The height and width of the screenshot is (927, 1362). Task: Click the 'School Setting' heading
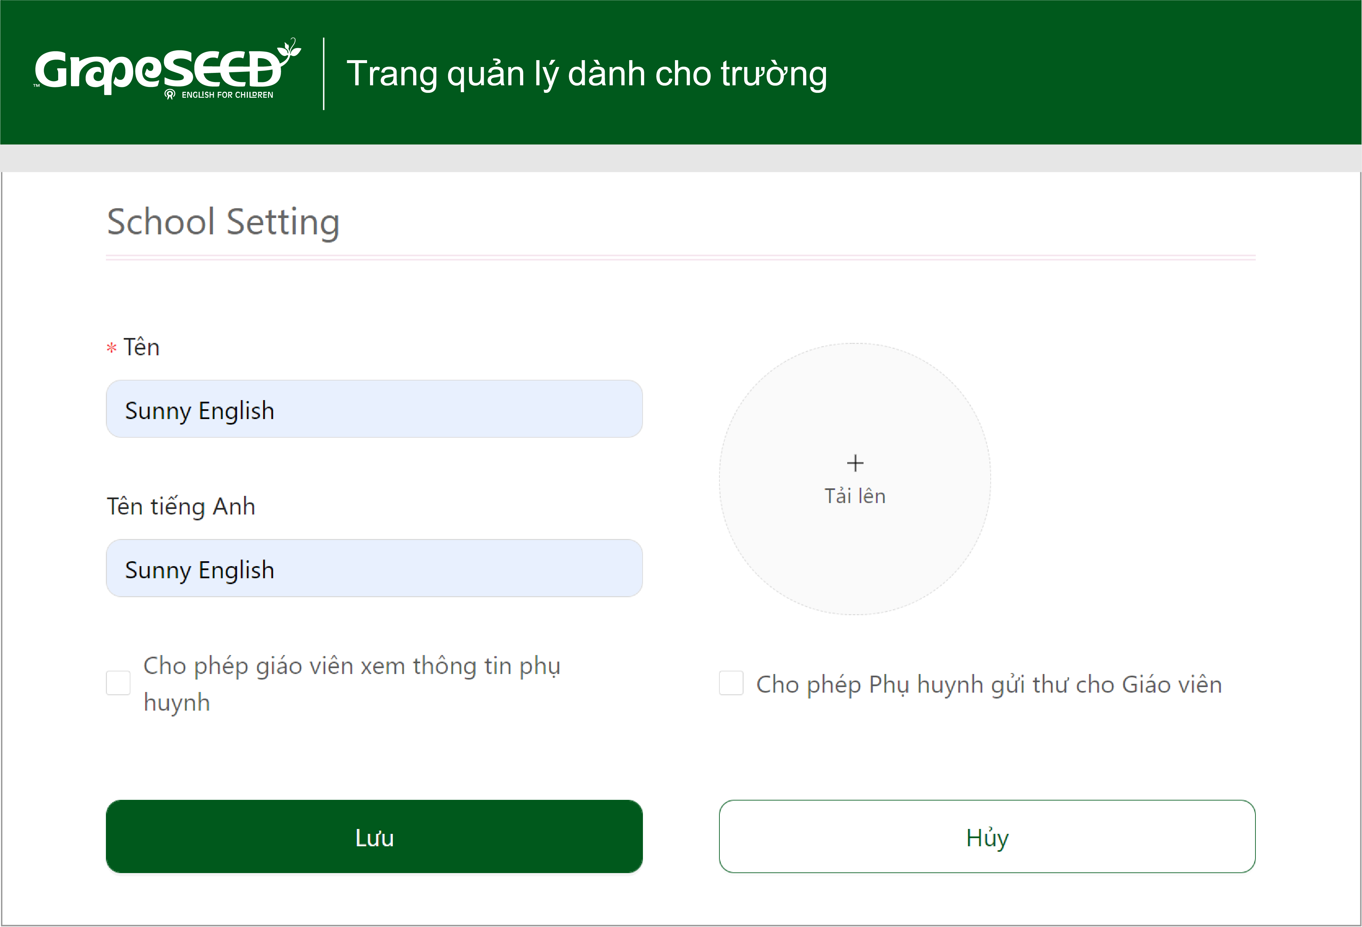pyautogui.click(x=223, y=222)
